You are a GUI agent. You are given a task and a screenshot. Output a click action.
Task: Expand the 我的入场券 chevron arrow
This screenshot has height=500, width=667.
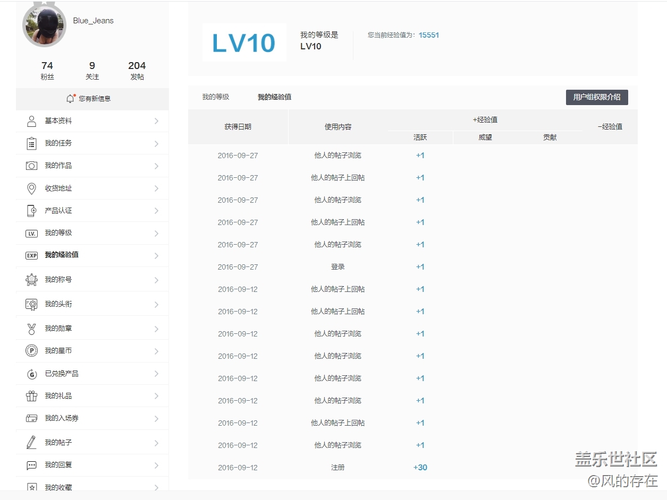tap(156, 419)
